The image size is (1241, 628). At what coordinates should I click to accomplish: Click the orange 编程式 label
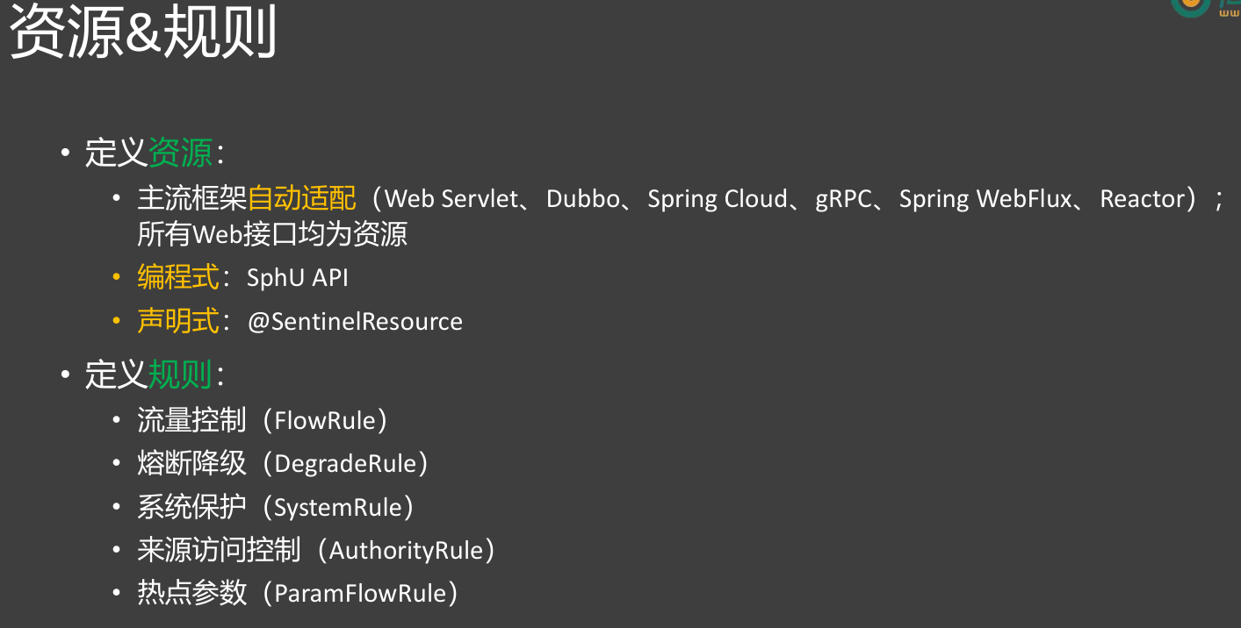(x=177, y=278)
